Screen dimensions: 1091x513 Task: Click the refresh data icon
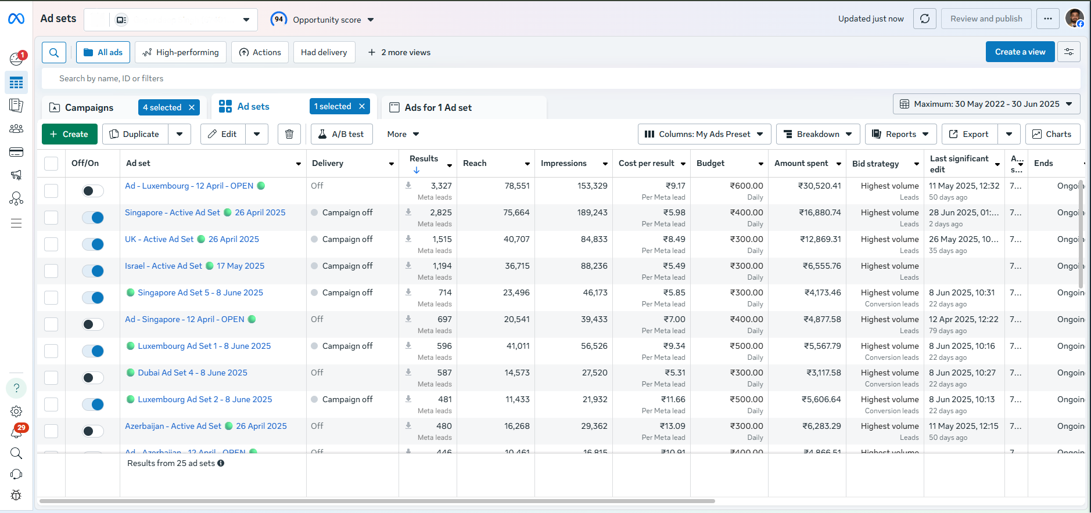coord(924,19)
